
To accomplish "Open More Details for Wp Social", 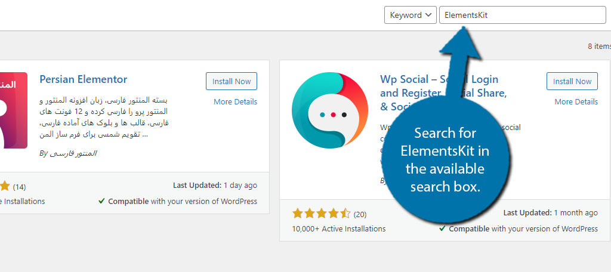I will click(x=576, y=102).
